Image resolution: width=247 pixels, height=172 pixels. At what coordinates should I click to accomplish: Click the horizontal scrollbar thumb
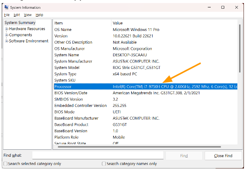tap(139, 147)
